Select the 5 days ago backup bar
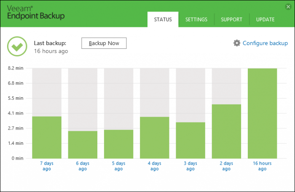The image size is (295, 192). pos(118,144)
